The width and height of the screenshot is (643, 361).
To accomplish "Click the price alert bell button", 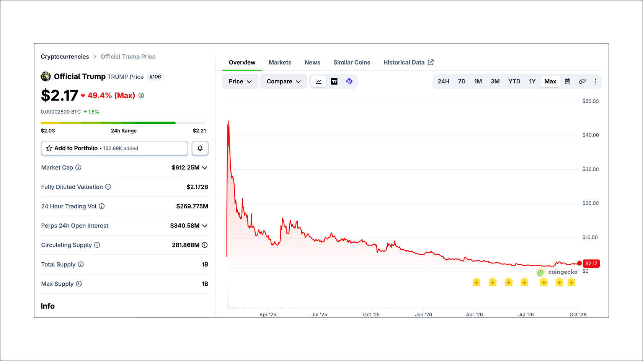I will pos(200,148).
